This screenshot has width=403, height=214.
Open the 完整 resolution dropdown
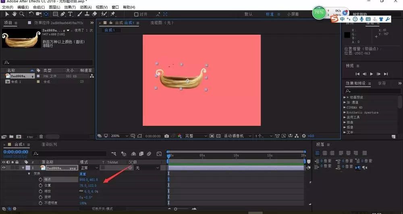[196, 136]
